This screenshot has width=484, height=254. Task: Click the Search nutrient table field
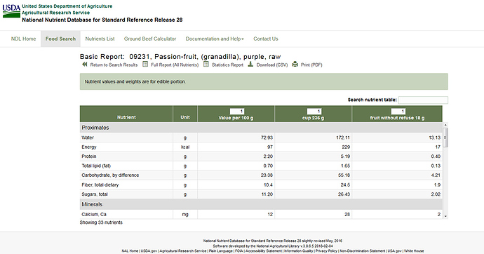click(423, 100)
